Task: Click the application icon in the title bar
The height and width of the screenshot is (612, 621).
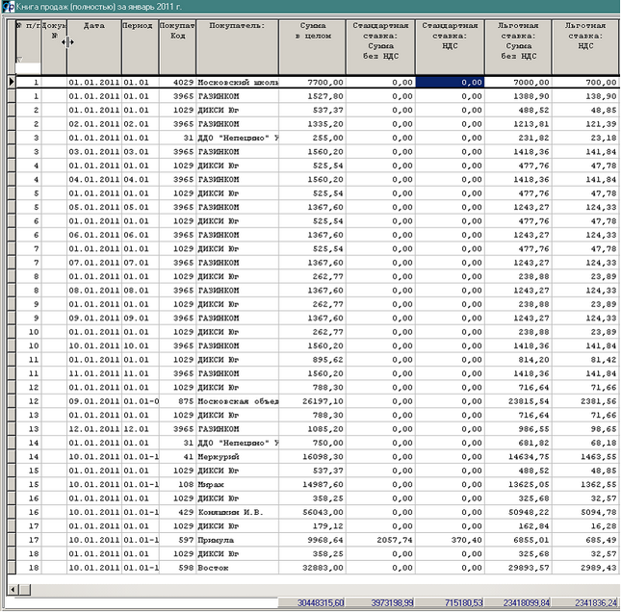Action: coord(9,7)
